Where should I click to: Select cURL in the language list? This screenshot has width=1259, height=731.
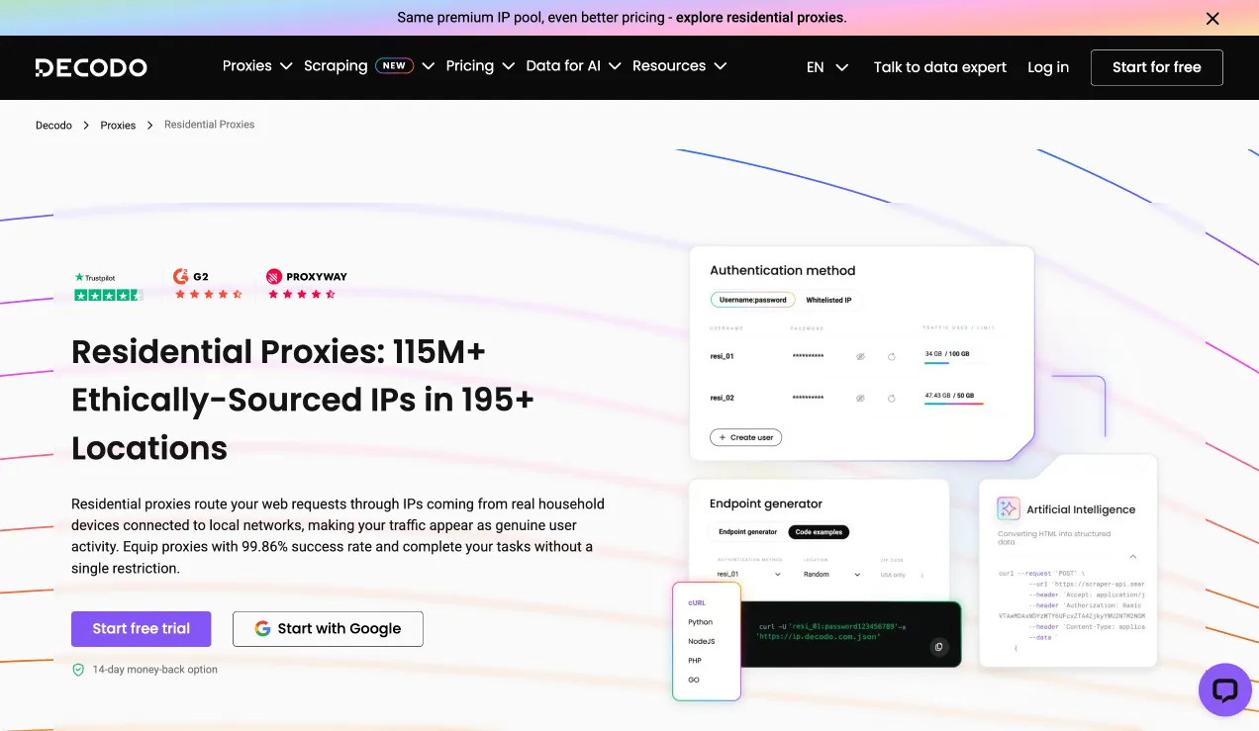[x=697, y=602]
